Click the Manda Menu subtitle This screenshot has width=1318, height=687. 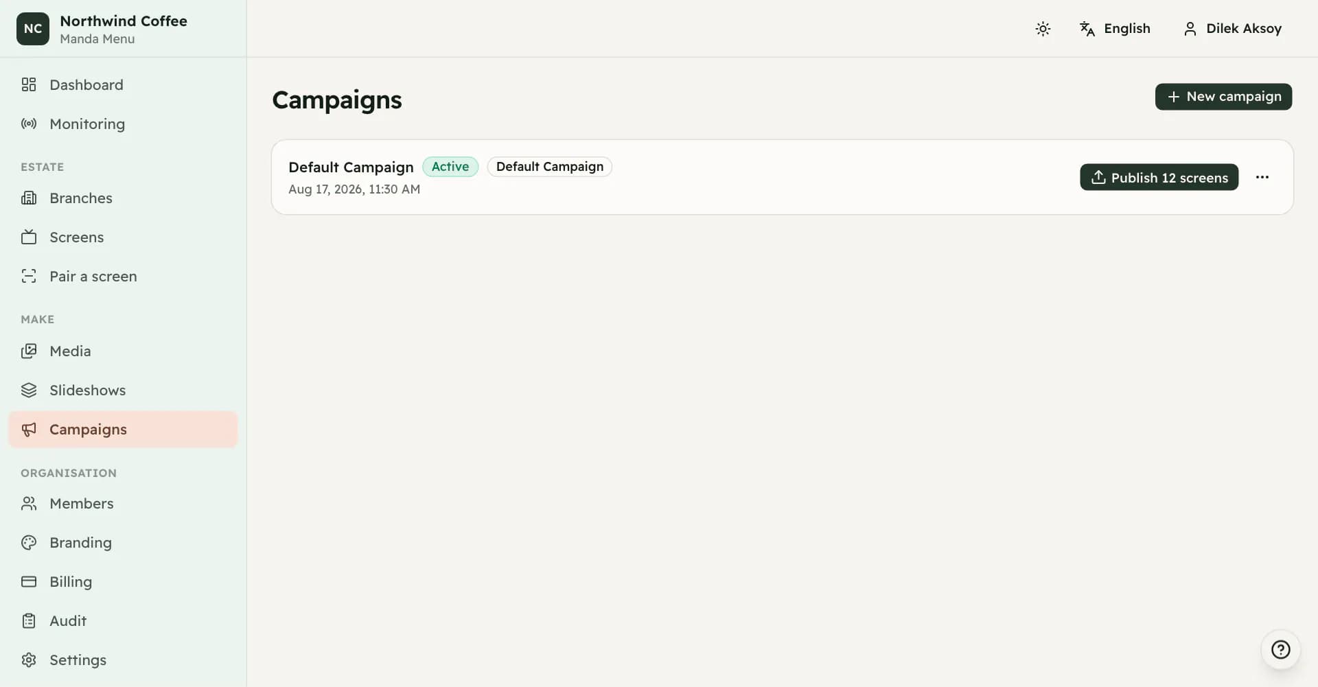(x=97, y=39)
